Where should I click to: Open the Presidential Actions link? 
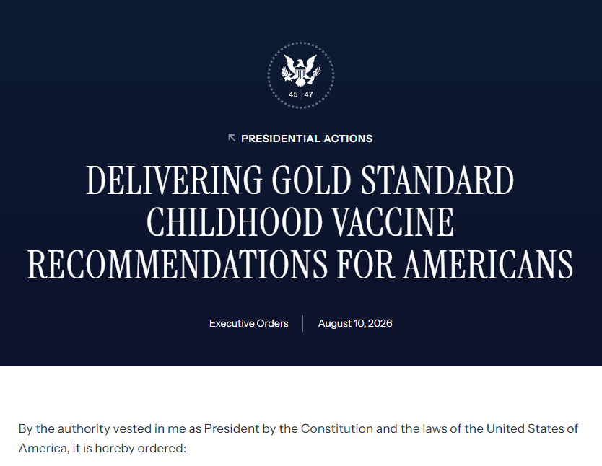(x=307, y=139)
